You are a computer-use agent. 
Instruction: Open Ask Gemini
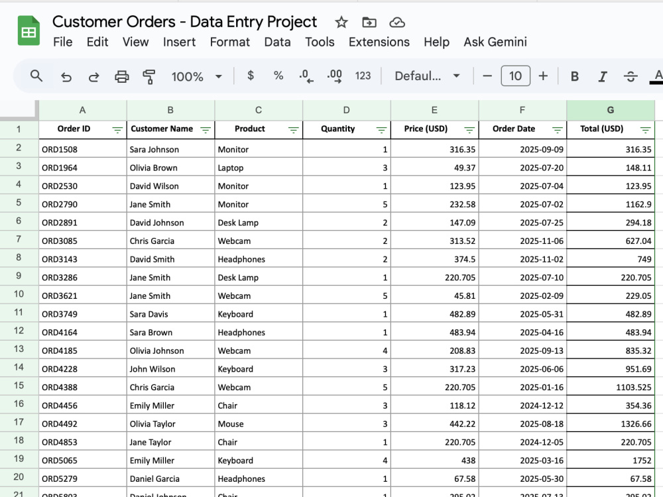(495, 42)
